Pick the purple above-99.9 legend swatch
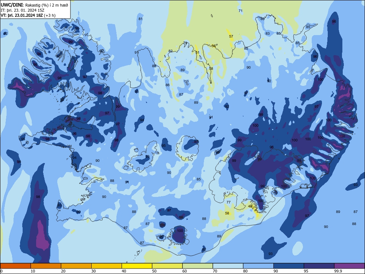The height and width of the screenshot is (274, 365). [349, 266]
